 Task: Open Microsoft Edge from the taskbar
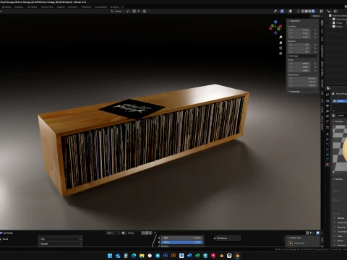(x=134, y=256)
